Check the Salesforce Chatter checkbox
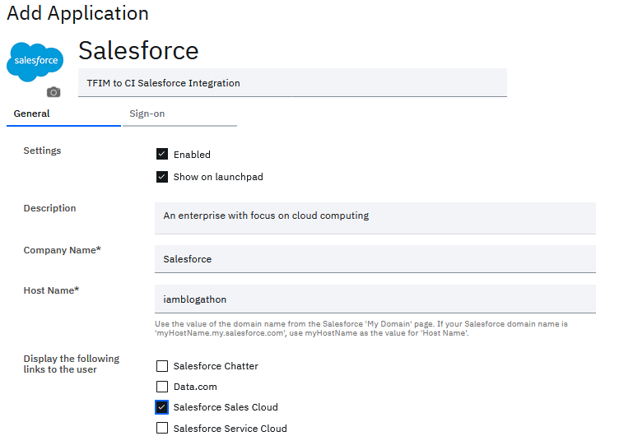638x436 pixels. point(162,366)
